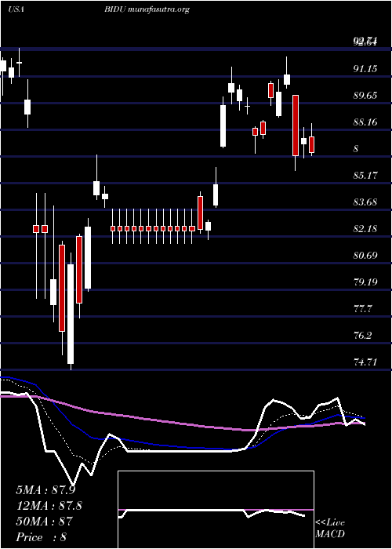Click the Price : 8 readout
Screen dimensions: 392x549
[41, 537]
